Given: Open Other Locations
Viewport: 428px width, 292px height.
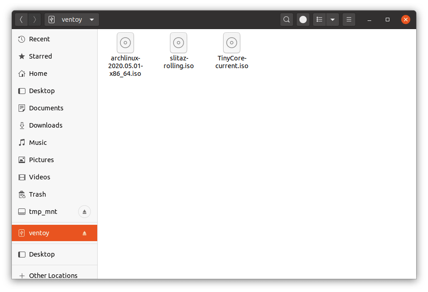Looking at the screenshot, I should [52, 275].
